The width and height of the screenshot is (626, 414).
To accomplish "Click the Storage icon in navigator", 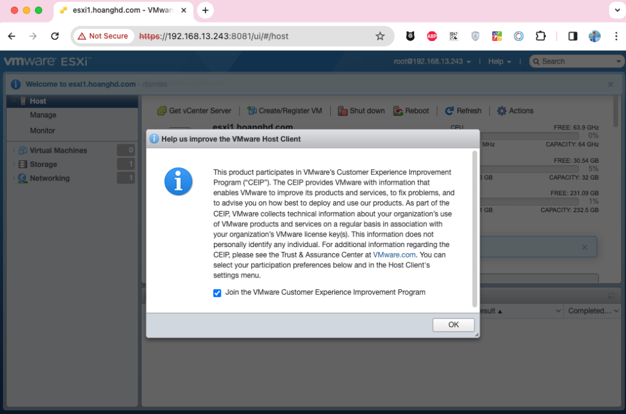I will click(23, 164).
